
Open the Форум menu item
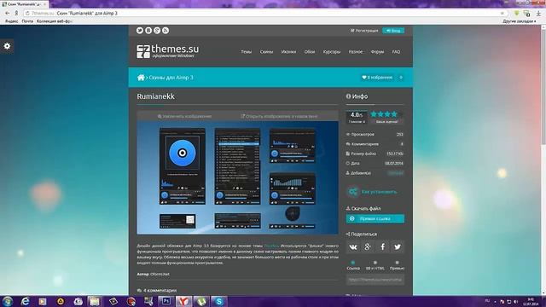[377, 51]
